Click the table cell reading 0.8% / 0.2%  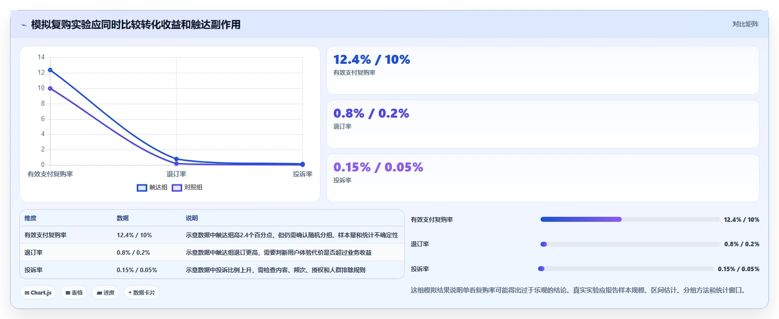(x=133, y=253)
